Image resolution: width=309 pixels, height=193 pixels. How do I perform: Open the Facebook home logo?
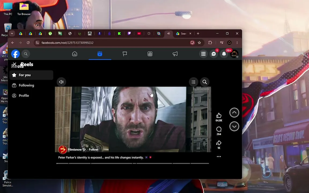click(x=15, y=54)
